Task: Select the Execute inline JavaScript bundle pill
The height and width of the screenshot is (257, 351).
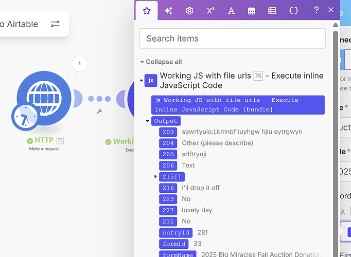Action: 238,105
